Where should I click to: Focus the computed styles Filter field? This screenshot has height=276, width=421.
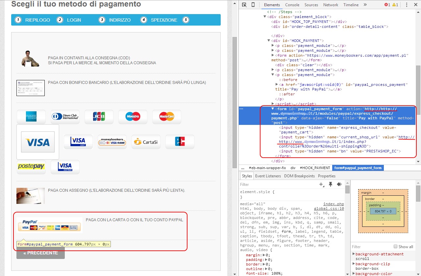[x=372, y=247]
